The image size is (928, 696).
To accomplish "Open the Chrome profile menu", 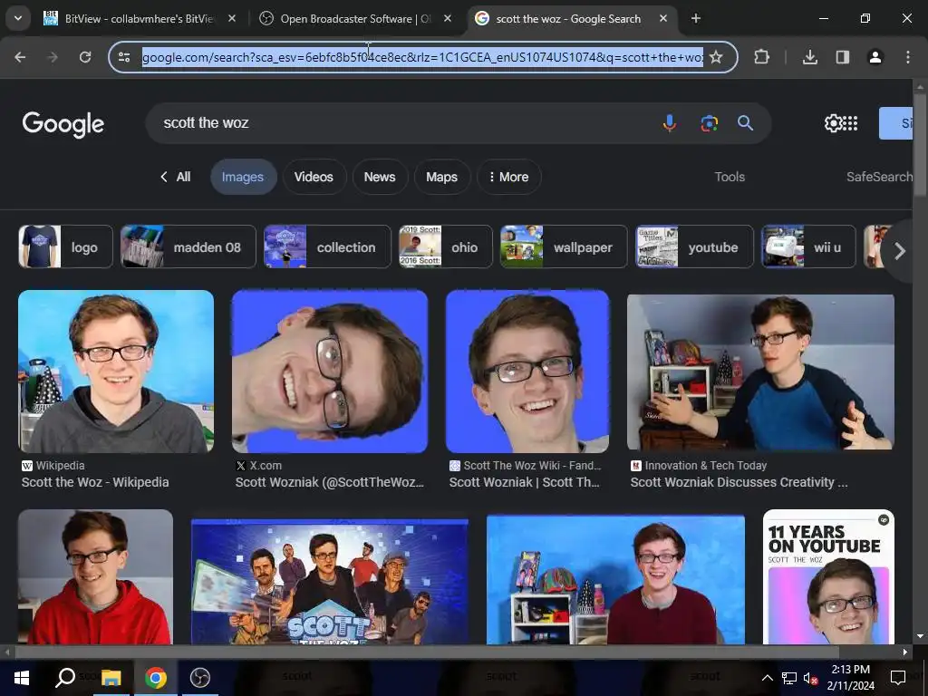I will pos(875,57).
